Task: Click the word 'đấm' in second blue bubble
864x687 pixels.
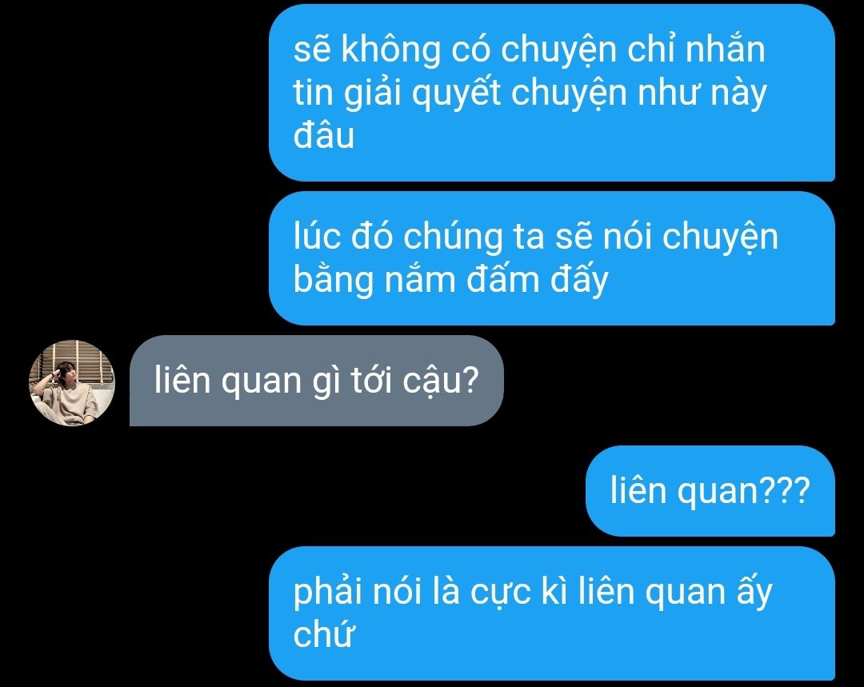Action: click(x=502, y=280)
